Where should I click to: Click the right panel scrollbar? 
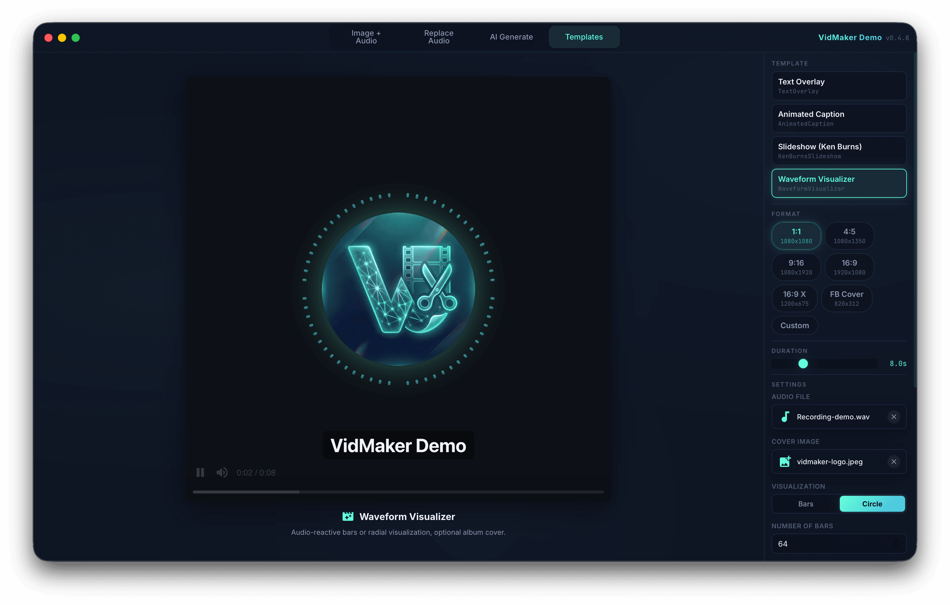915,221
